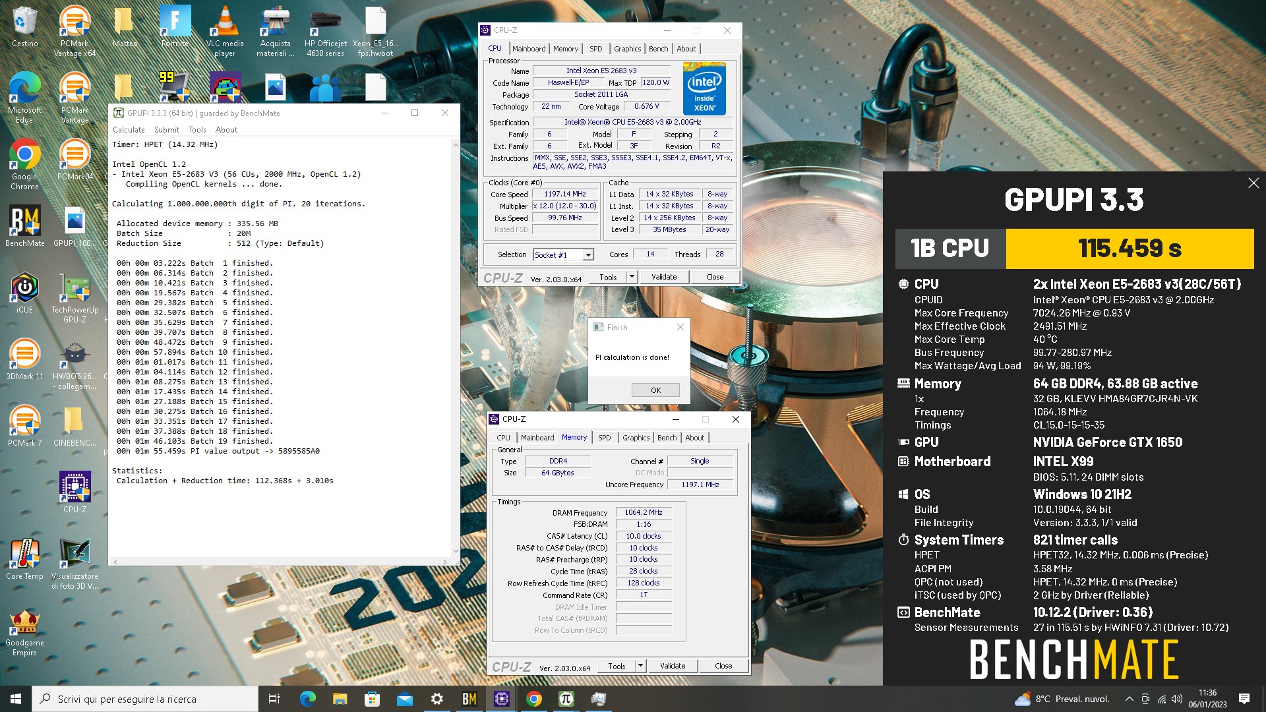The height and width of the screenshot is (712, 1266).
Task: Open Settings gear on taskbar
Action: click(437, 699)
